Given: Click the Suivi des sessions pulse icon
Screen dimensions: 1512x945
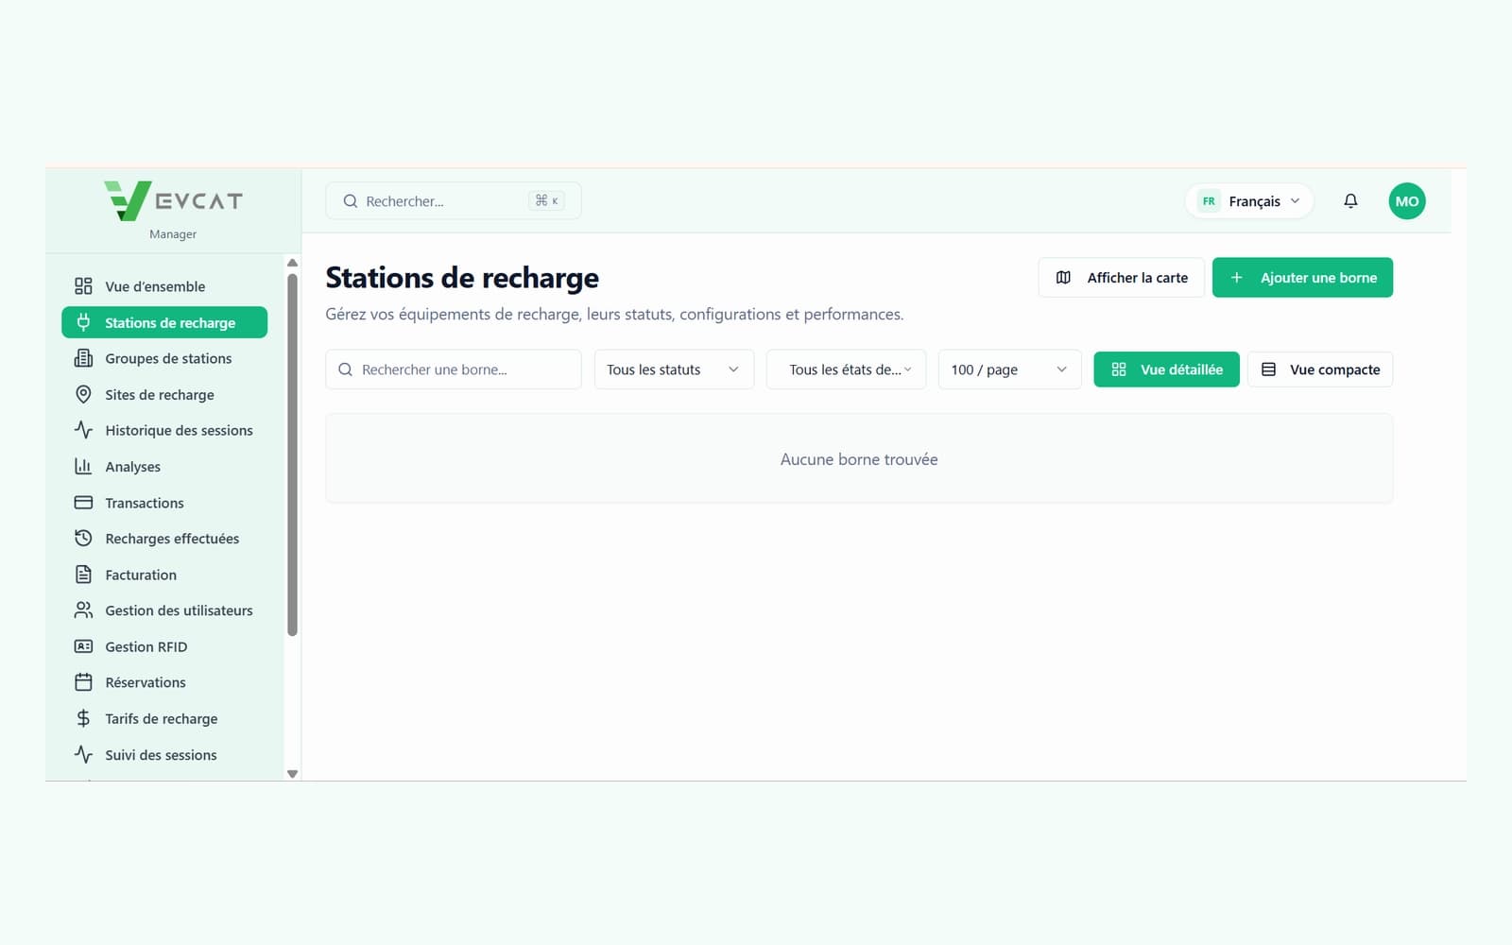Looking at the screenshot, I should [x=83, y=755].
